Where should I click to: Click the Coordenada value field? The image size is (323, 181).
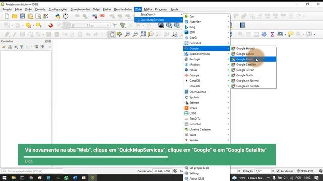click(x=162, y=171)
